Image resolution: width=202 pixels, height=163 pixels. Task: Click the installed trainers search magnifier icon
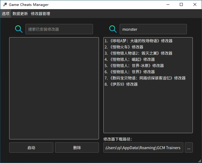coord(19,29)
